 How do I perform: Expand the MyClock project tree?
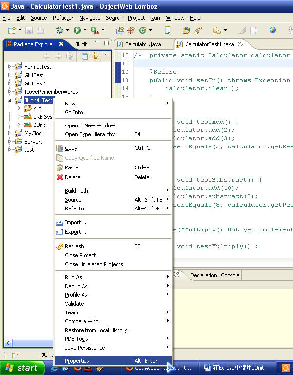pyautogui.click(x=9, y=133)
